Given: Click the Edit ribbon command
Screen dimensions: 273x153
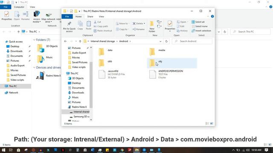Looking at the screenshot, I should coord(181,26).
